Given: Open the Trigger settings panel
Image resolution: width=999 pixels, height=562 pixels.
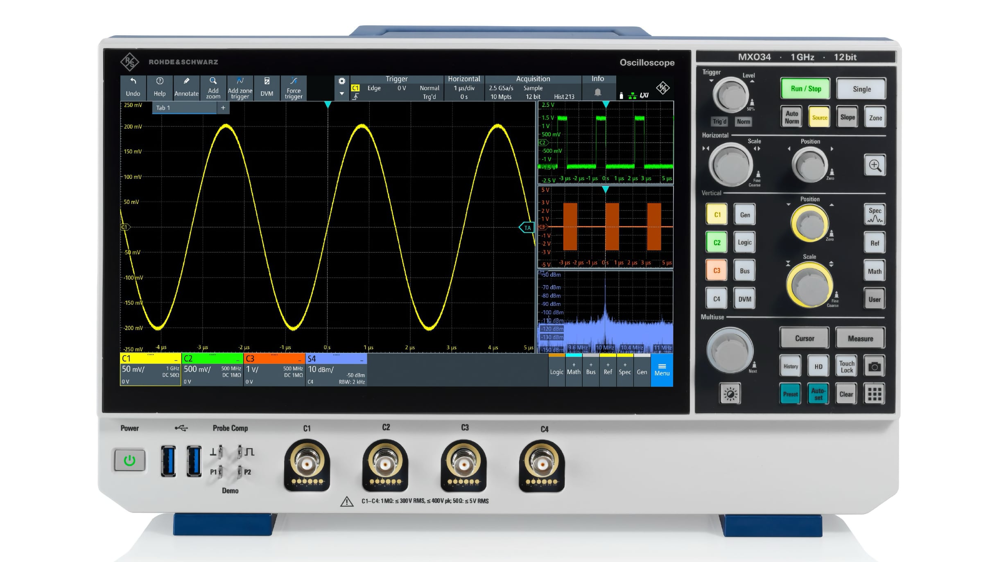Looking at the screenshot, I should pyautogui.click(x=396, y=88).
